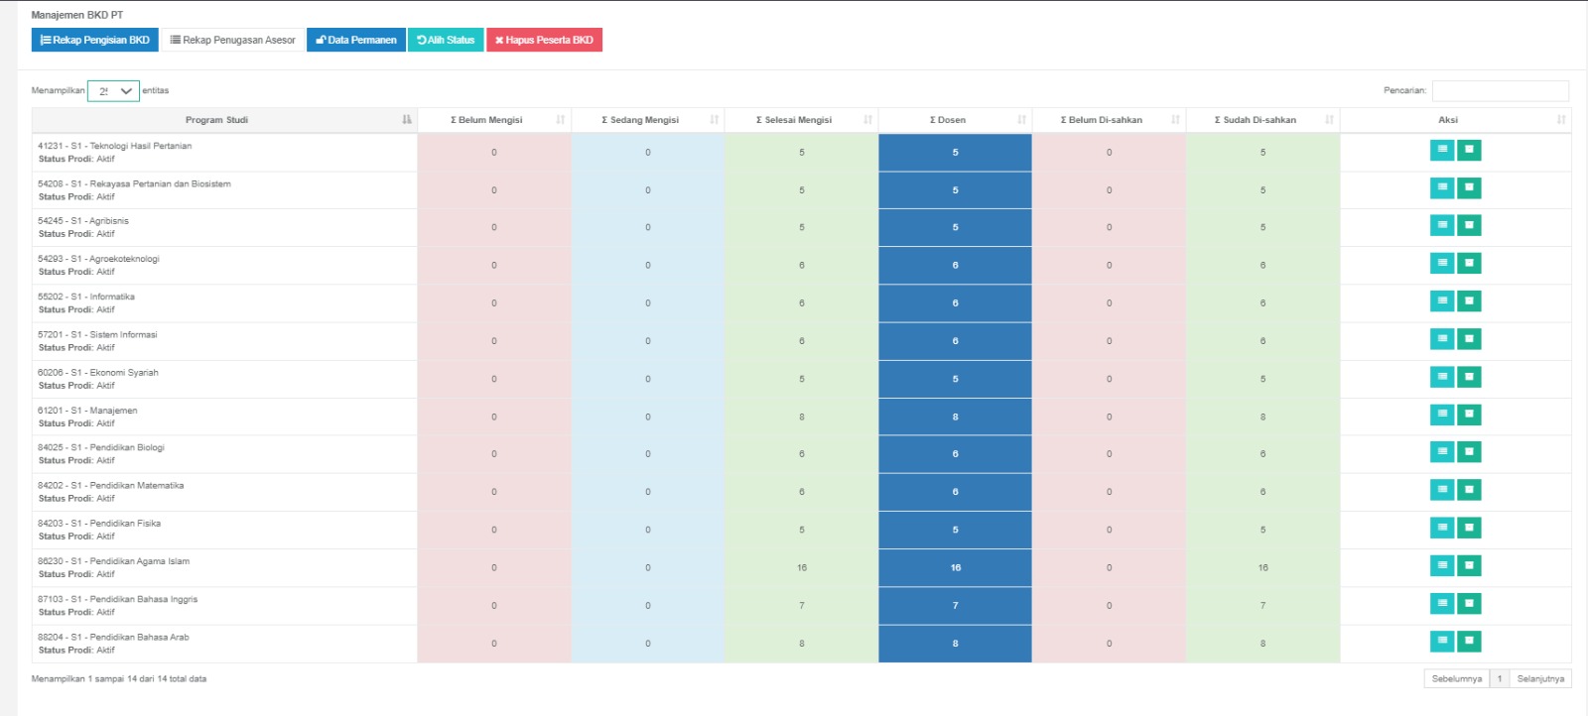Open list icon for Teknologi Hasil Pertanian row
Viewport: 1588px width, 716px height.
tap(1442, 150)
